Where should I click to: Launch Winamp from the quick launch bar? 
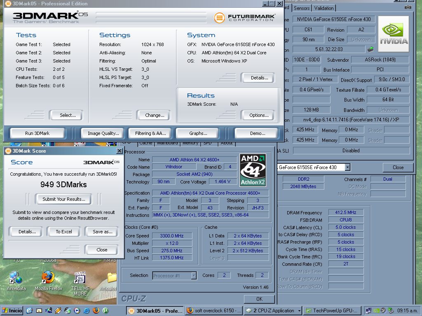click(x=58, y=310)
